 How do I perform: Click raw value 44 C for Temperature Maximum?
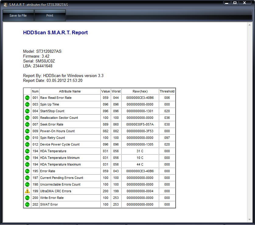point(140,164)
